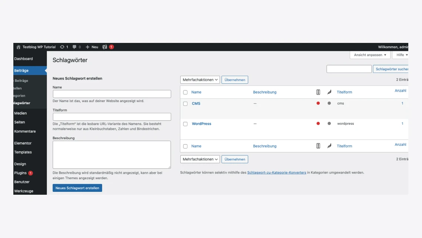
Task: Click the plus icon next to Neu
Action: 88,47
